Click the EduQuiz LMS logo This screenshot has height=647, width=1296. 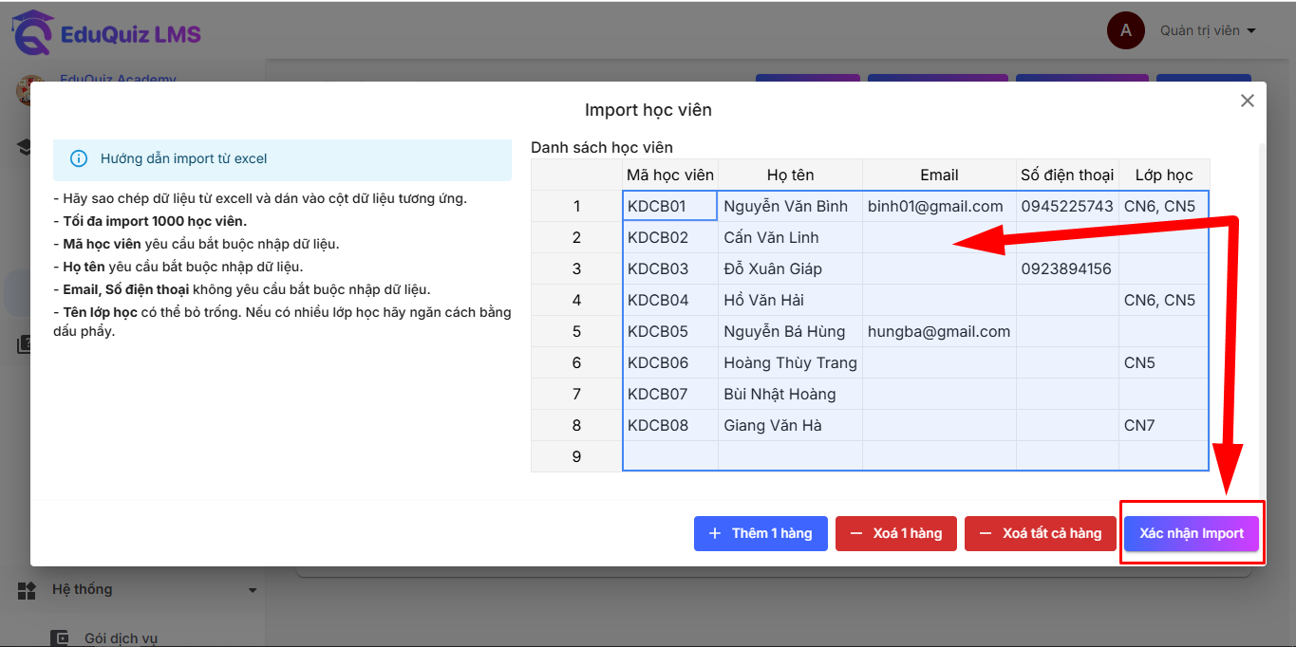point(106,34)
